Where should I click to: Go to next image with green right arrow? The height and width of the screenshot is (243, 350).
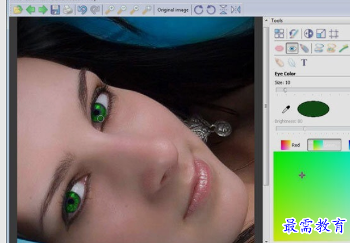pyautogui.click(x=43, y=10)
